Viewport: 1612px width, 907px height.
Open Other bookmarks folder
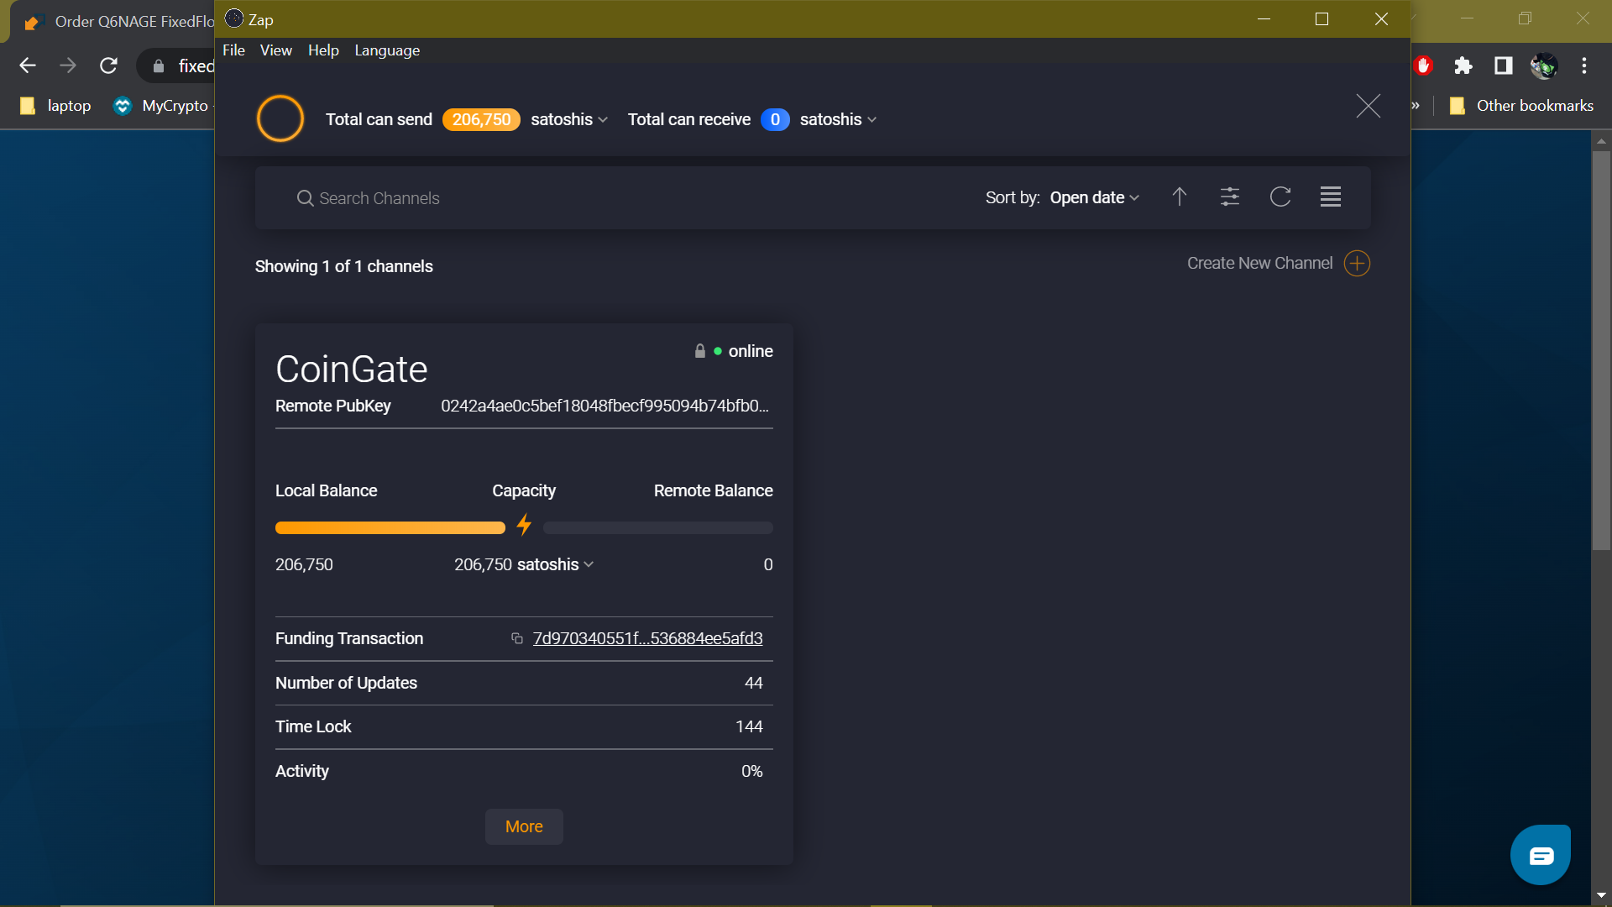1520,106
